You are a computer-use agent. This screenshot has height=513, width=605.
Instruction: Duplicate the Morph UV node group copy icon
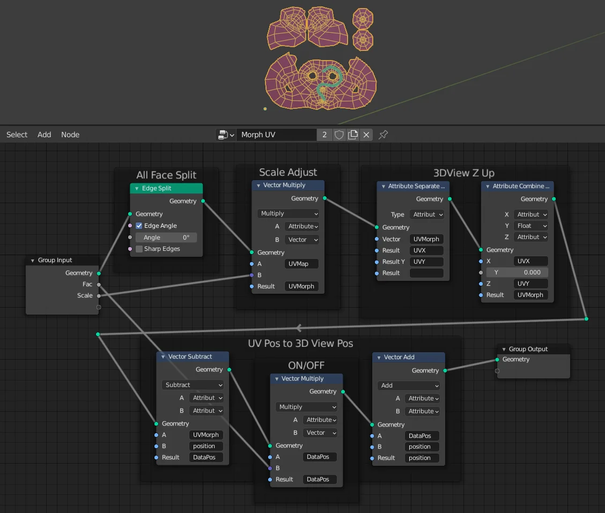coord(352,135)
